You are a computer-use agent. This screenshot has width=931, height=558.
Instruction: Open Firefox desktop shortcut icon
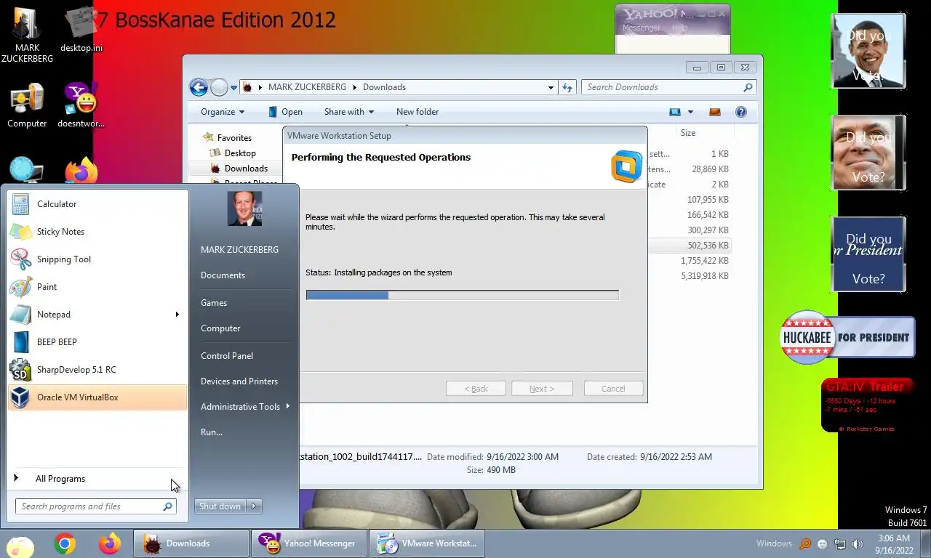pyautogui.click(x=81, y=172)
